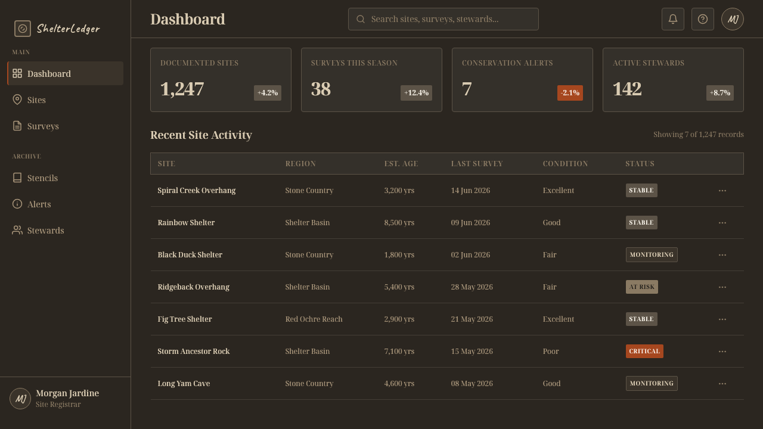Open Sites in the sidebar
Image resolution: width=763 pixels, height=429 pixels.
pyautogui.click(x=65, y=100)
